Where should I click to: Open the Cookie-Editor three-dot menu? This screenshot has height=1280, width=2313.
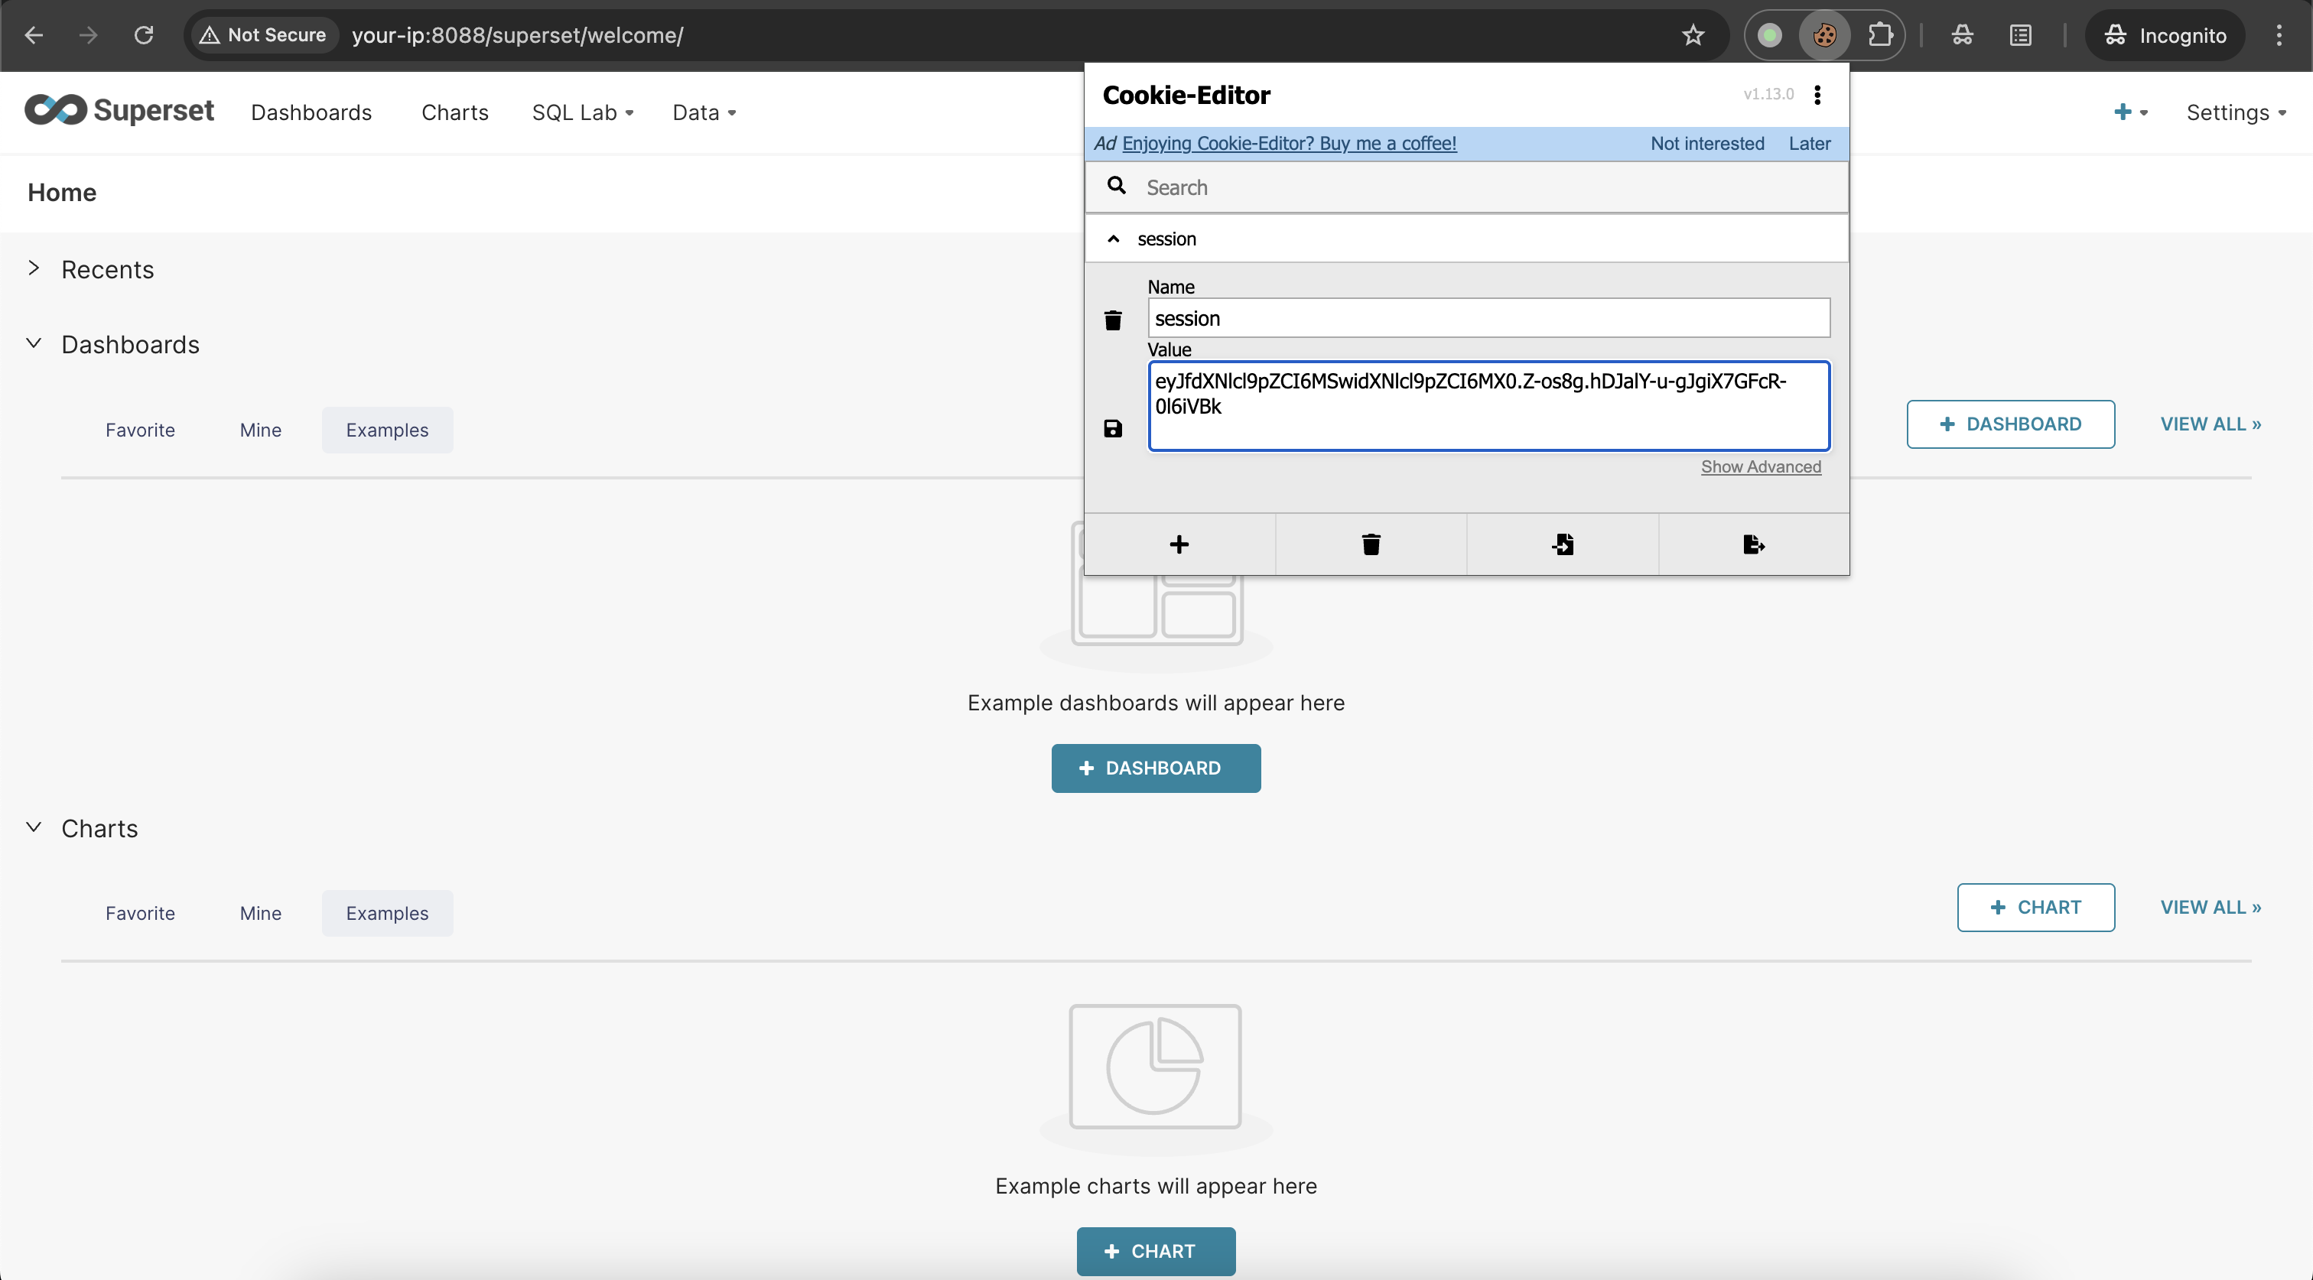(x=1817, y=95)
